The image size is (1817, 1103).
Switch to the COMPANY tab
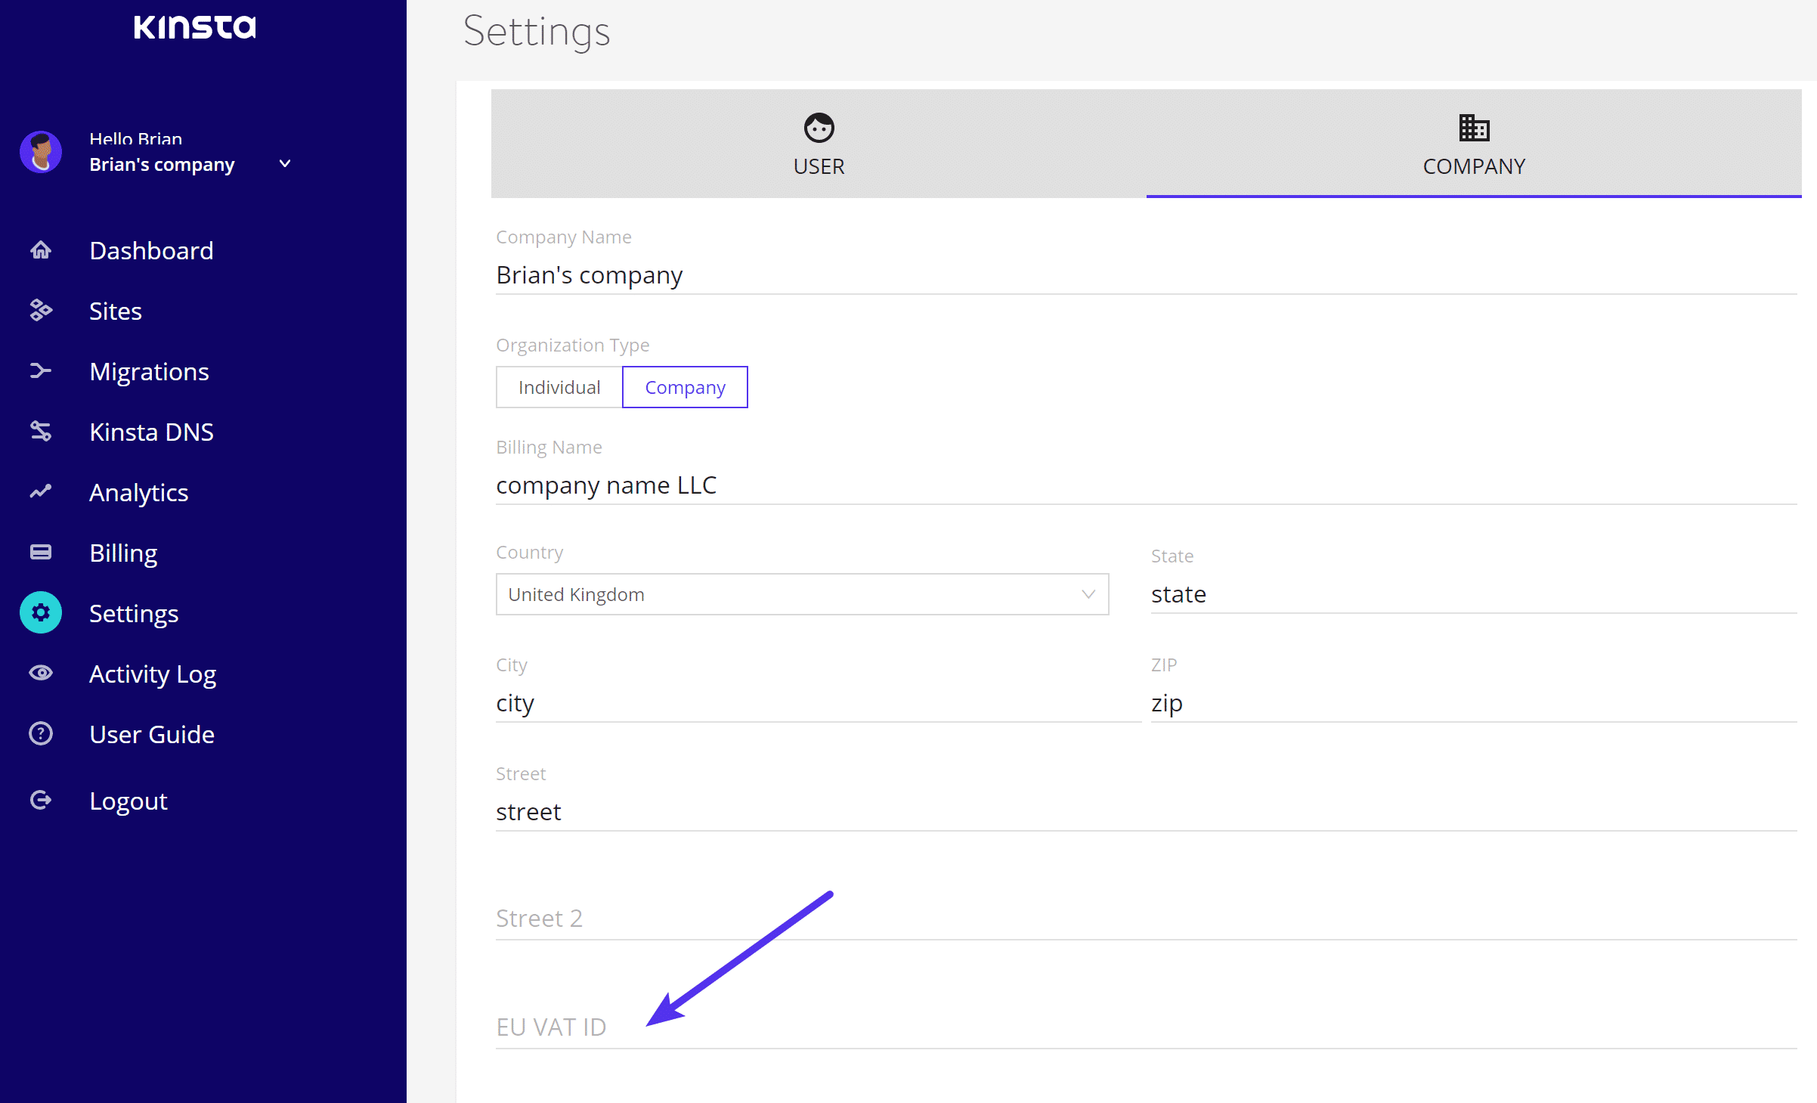pyautogui.click(x=1474, y=144)
